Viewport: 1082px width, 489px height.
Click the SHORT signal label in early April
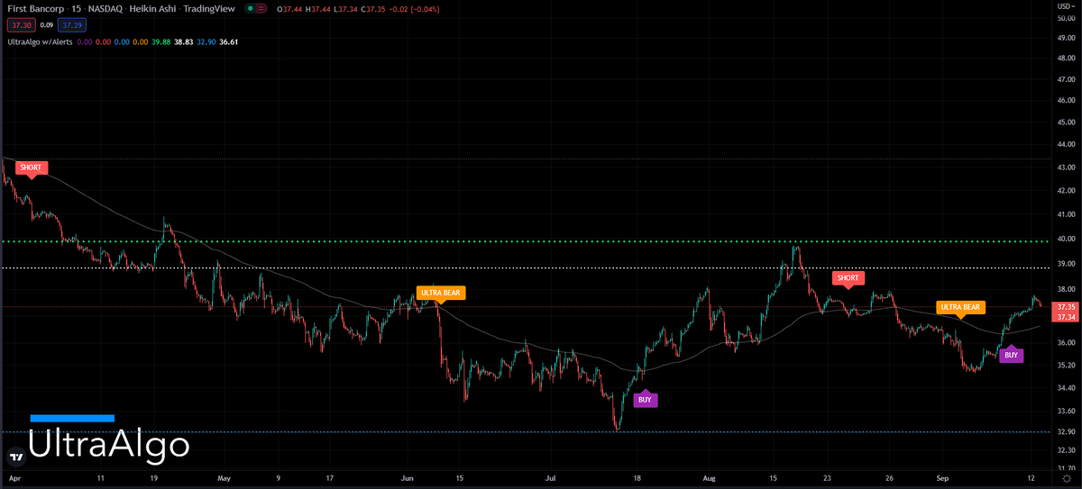[31, 168]
